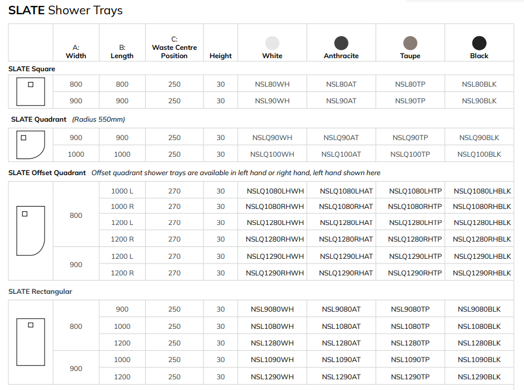Click the SLATE Rectangular tray diagram

(31, 342)
